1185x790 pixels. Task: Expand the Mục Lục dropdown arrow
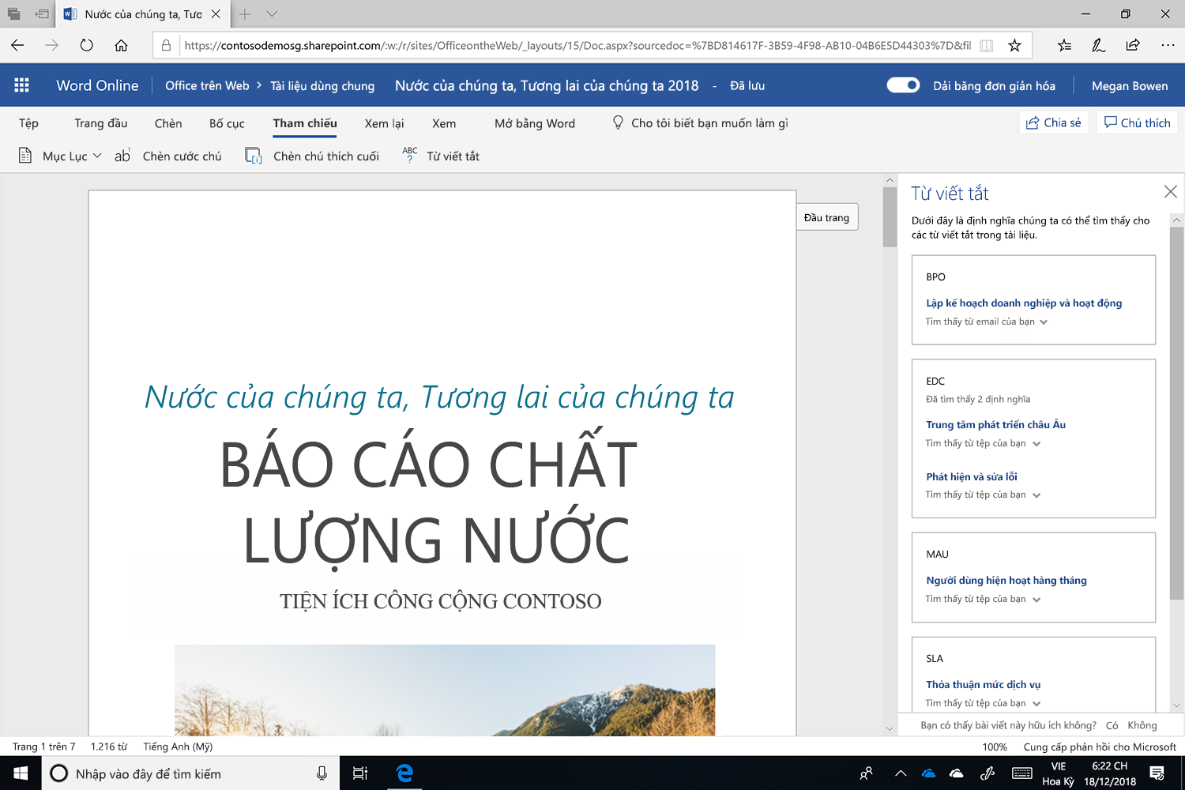[97, 156]
